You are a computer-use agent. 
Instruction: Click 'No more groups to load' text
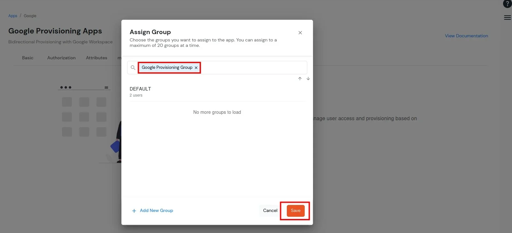click(217, 112)
